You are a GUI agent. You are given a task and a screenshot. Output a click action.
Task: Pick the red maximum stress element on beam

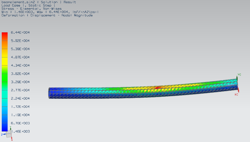[x=158, y=87]
